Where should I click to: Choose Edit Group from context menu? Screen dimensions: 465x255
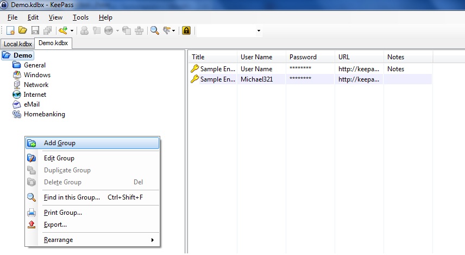coord(92,158)
